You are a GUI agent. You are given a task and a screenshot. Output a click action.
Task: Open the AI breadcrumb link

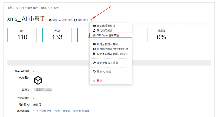pos(17,8)
